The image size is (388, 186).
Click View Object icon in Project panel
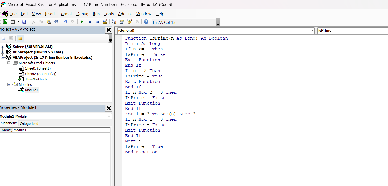[11, 38]
